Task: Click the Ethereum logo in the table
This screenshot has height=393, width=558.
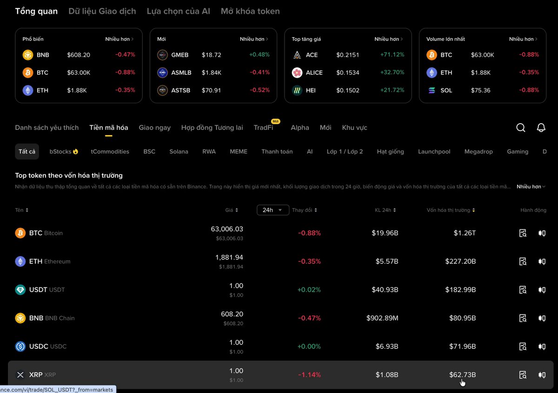Action: coord(20,261)
